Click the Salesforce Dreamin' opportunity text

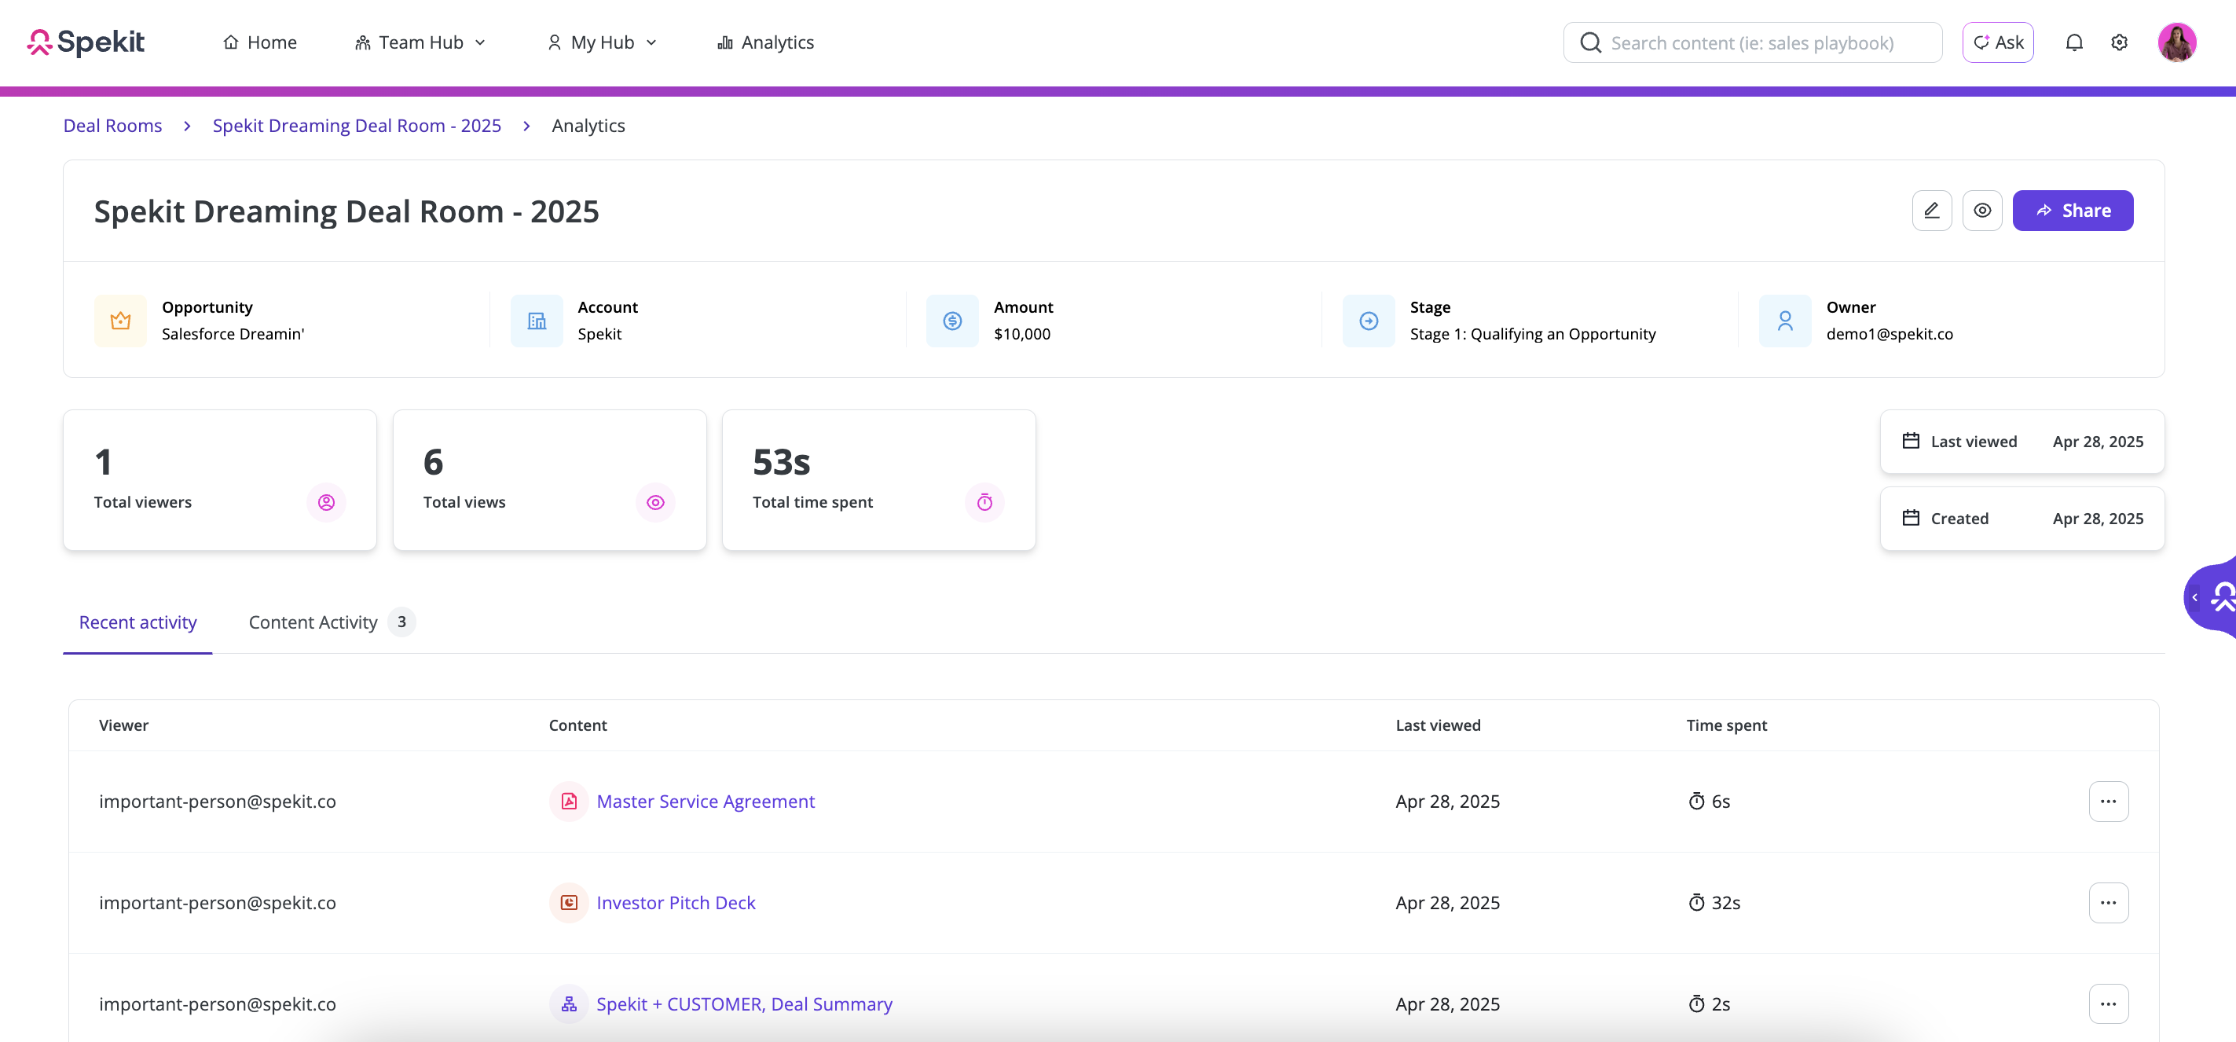[233, 334]
